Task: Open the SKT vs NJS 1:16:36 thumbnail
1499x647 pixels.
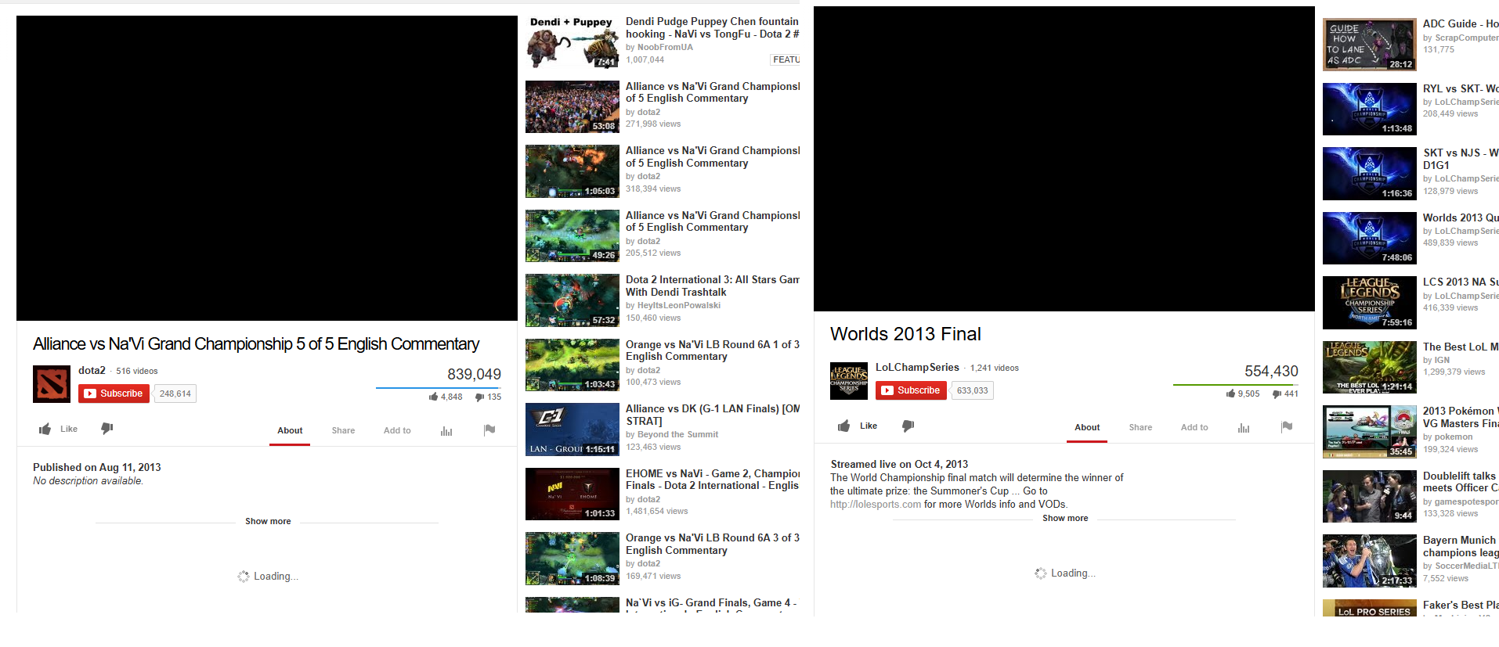Action: click(x=1370, y=174)
